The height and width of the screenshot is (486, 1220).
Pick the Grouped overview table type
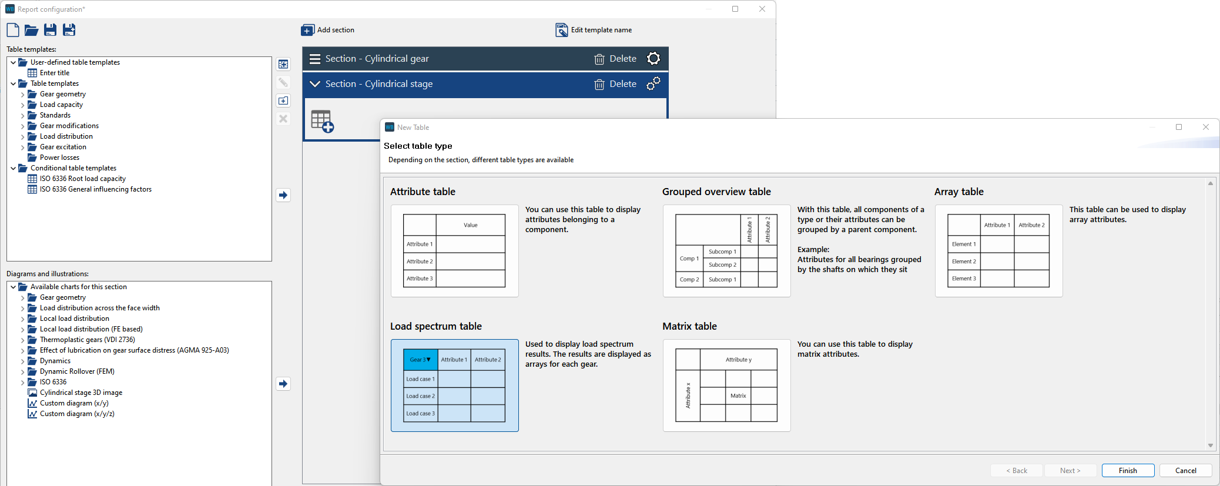coord(726,250)
